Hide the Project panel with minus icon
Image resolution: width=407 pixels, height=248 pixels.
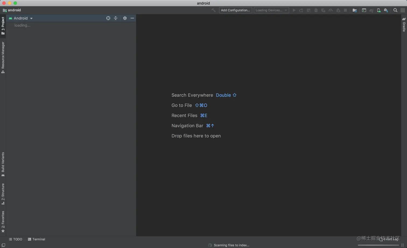click(x=132, y=18)
